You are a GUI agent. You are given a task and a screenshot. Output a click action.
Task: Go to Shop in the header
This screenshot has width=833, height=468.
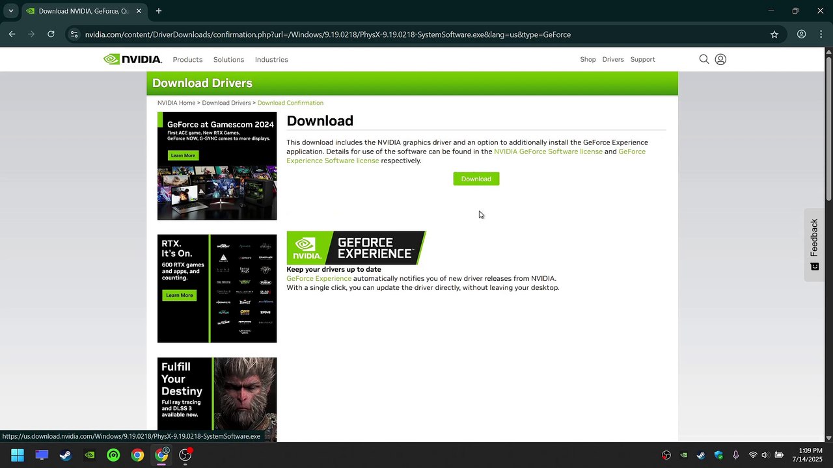point(588,59)
